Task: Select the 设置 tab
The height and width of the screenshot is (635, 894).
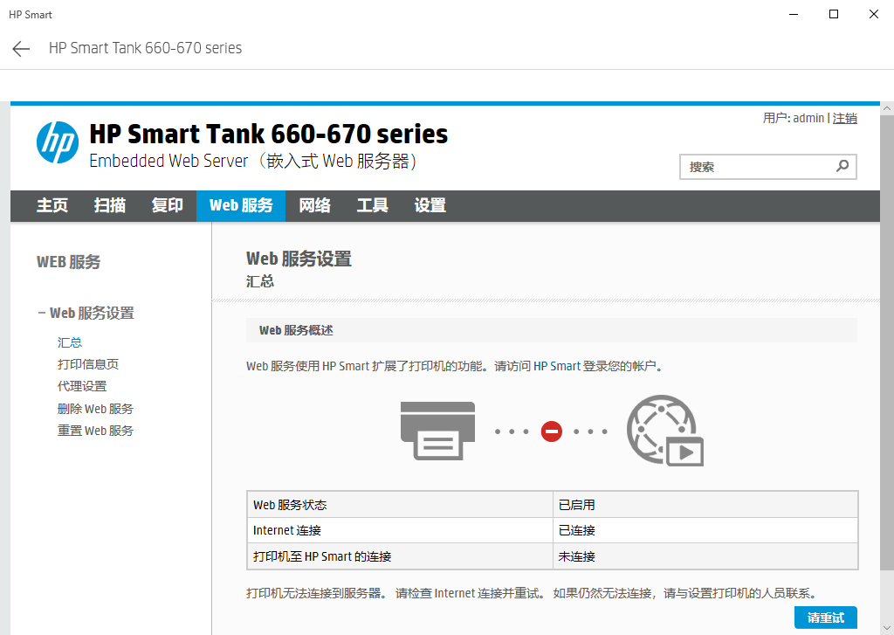Action: click(430, 205)
